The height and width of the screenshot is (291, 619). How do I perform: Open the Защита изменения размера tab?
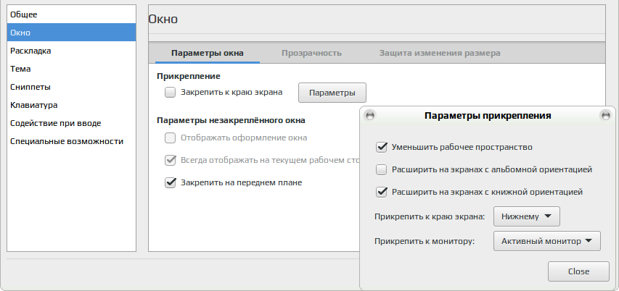pos(440,53)
